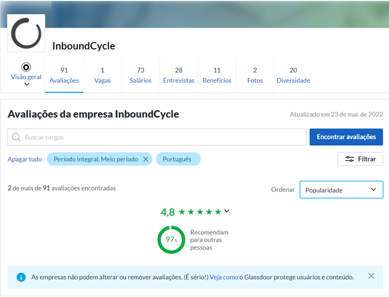Open the 1 Vagas tab
This screenshot has height=297, width=389.
(x=103, y=75)
